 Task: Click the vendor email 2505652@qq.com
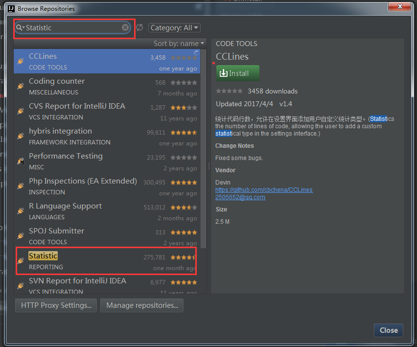click(x=240, y=197)
